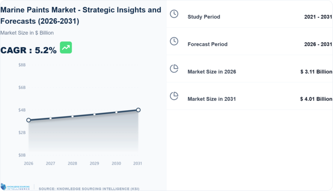
Task: Click the $ 3.11 Billion value
Action: pos(316,72)
